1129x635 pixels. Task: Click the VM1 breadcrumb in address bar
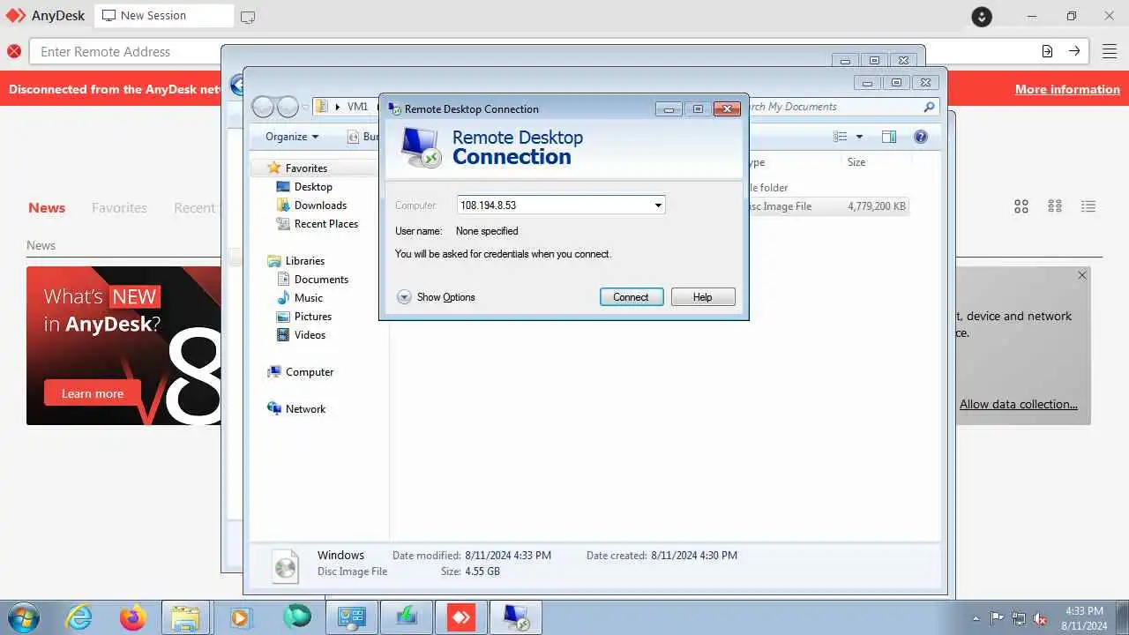tap(357, 107)
